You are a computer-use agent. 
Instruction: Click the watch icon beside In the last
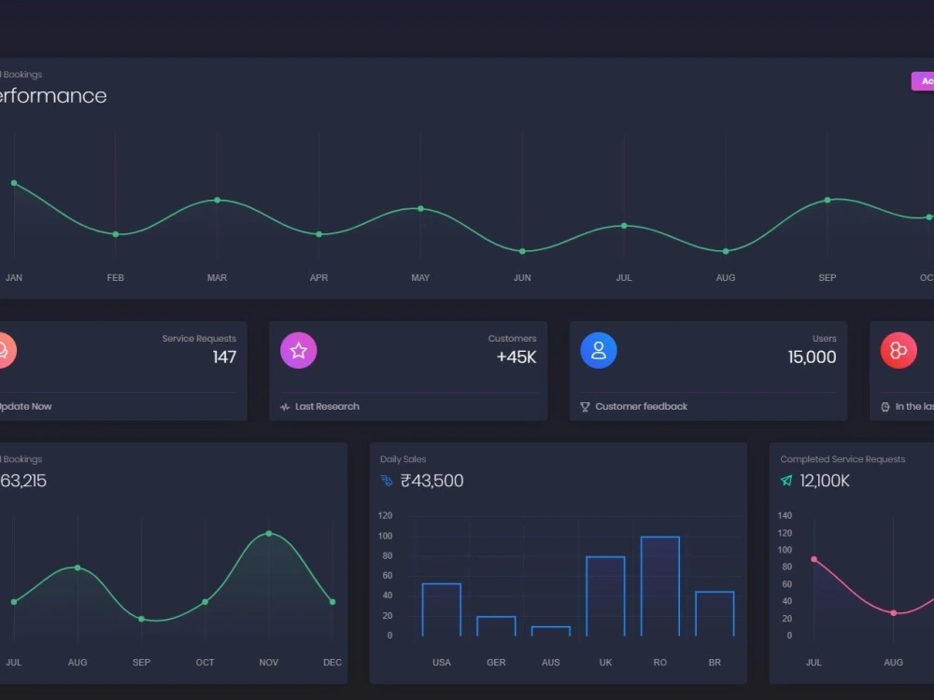click(885, 407)
